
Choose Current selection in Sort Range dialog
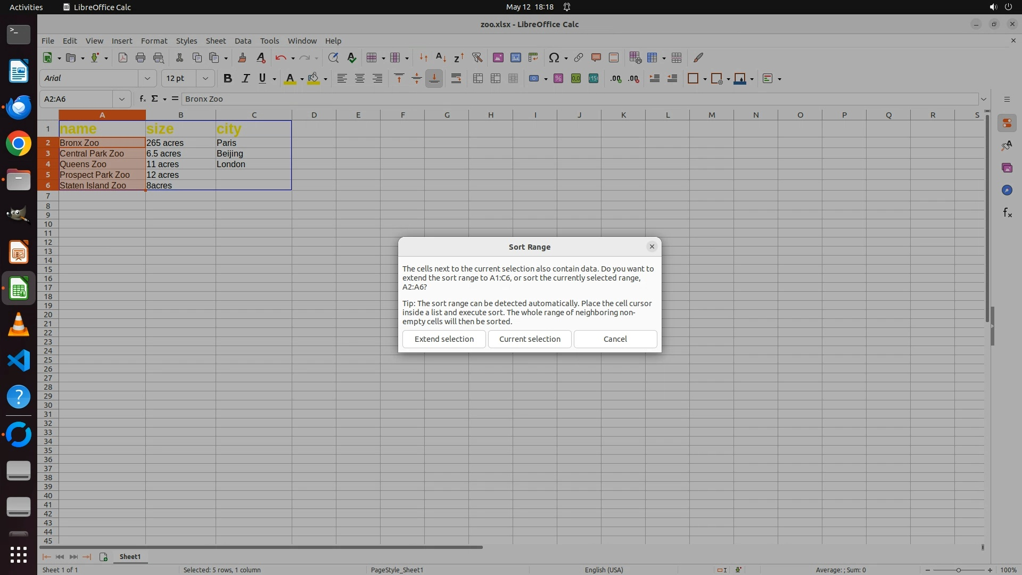pyautogui.click(x=530, y=339)
